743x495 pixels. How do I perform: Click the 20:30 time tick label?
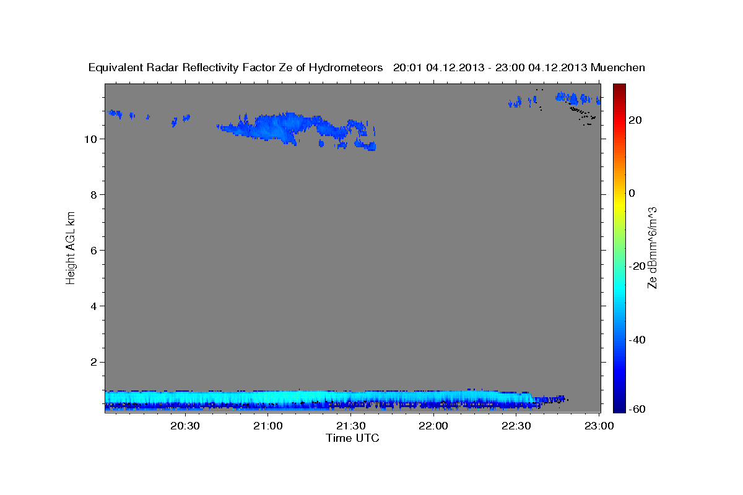[x=185, y=426]
